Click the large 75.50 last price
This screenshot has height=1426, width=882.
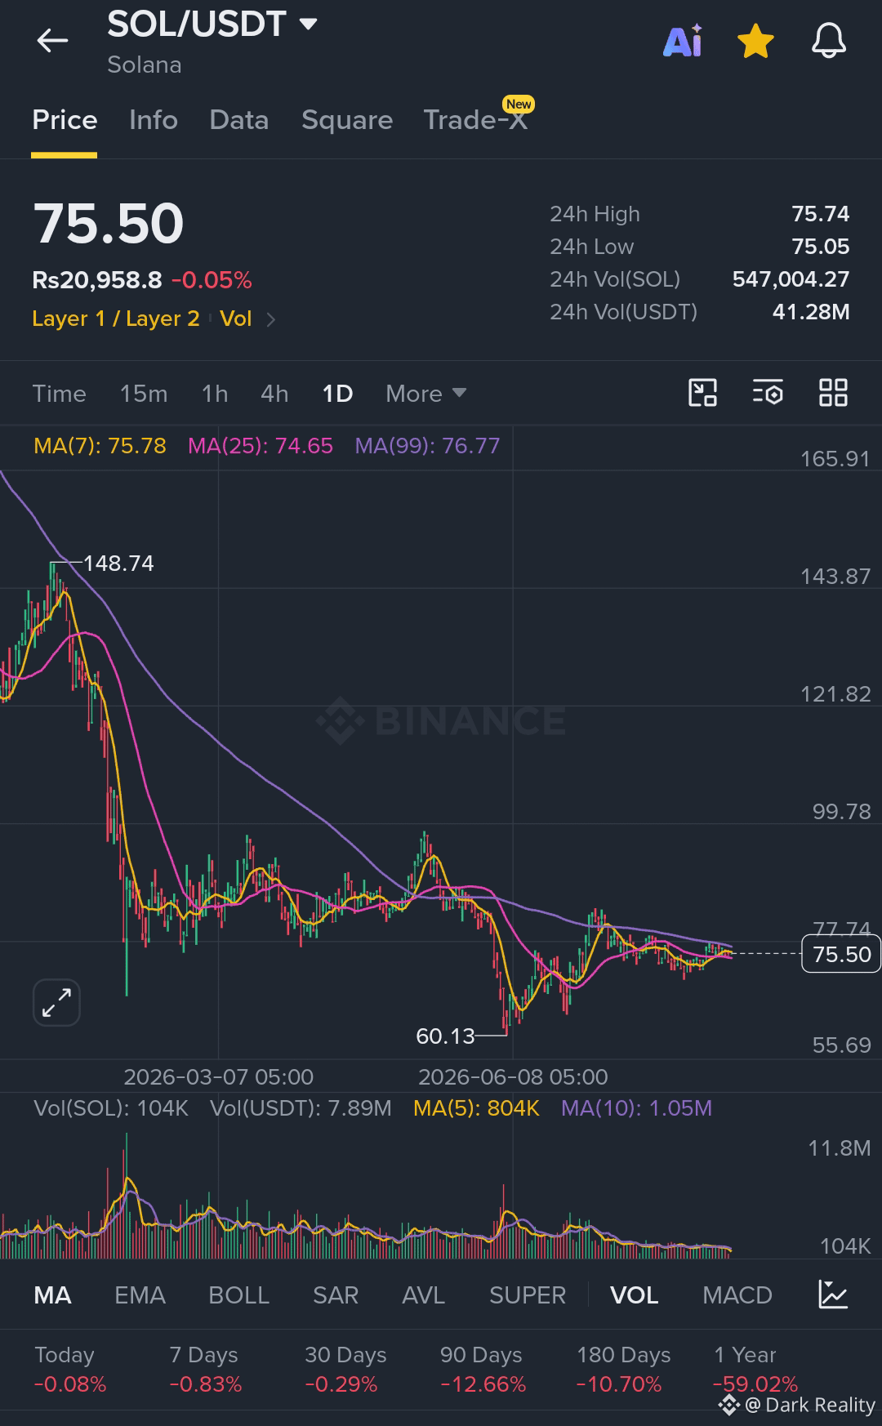click(x=109, y=224)
